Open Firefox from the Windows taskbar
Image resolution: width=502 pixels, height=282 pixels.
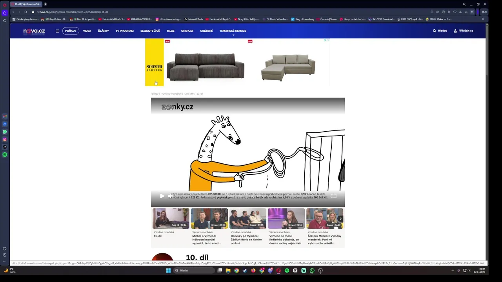coord(253,271)
